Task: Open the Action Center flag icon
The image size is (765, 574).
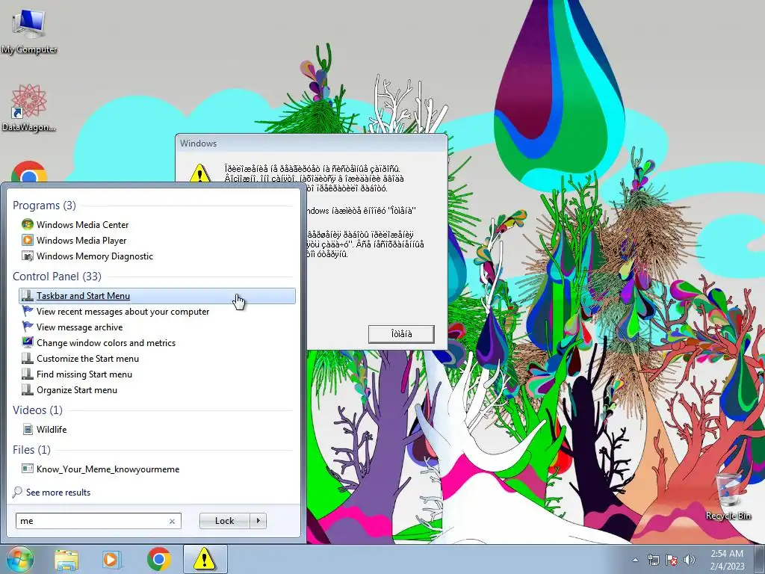Action: point(672,560)
